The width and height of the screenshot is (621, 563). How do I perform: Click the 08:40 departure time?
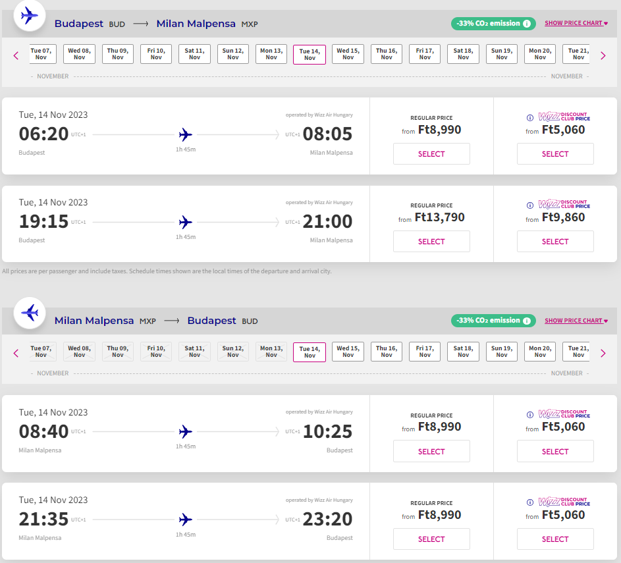point(43,431)
